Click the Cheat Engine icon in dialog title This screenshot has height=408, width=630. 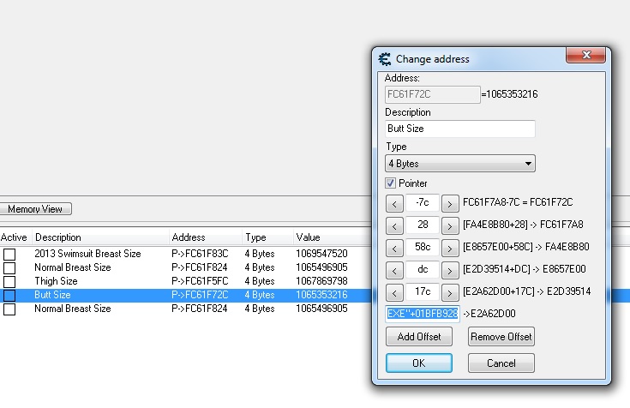coord(385,59)
